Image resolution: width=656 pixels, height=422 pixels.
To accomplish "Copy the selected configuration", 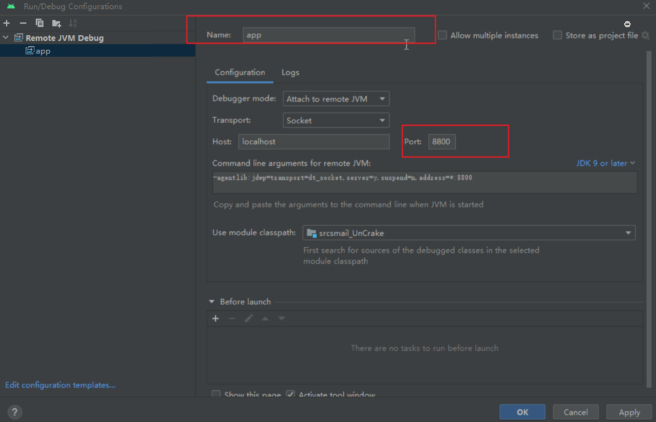I will 39,23.
